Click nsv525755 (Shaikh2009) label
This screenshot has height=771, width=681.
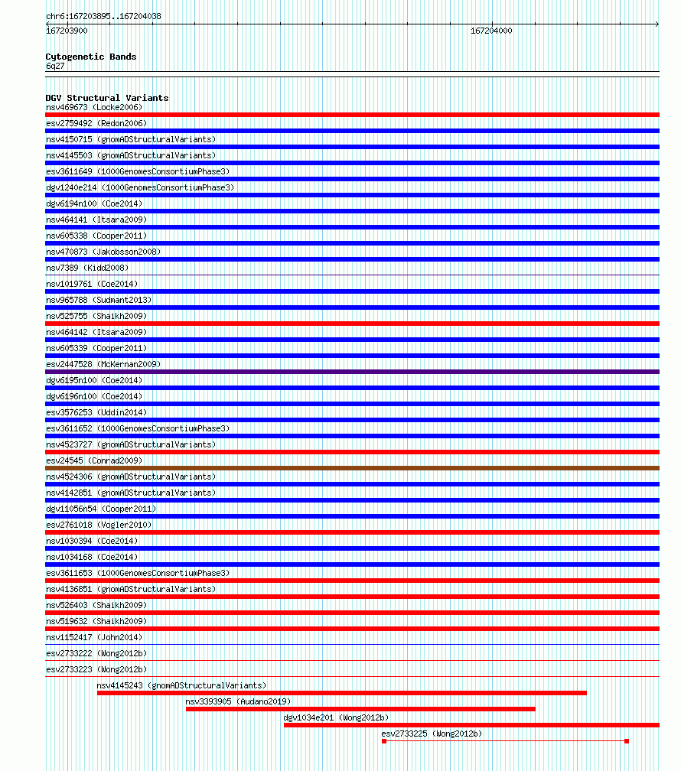(96, 316)
